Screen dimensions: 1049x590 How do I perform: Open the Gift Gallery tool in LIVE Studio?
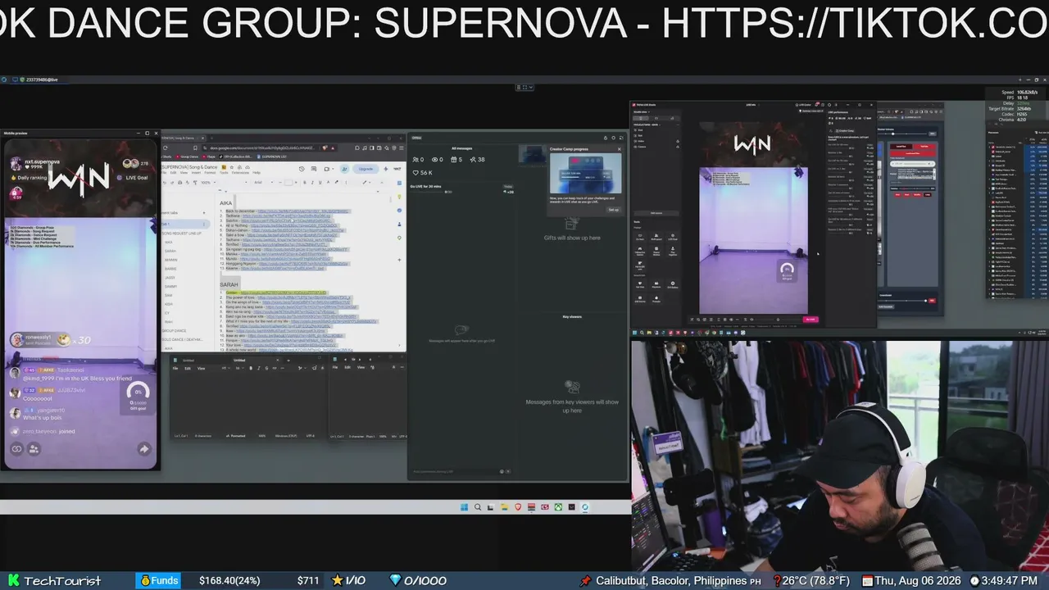click(673, 284)
